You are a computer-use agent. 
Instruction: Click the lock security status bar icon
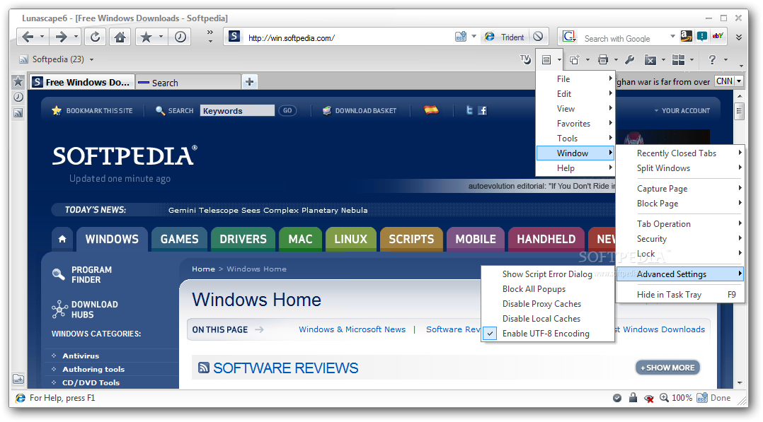coord(633,398)
